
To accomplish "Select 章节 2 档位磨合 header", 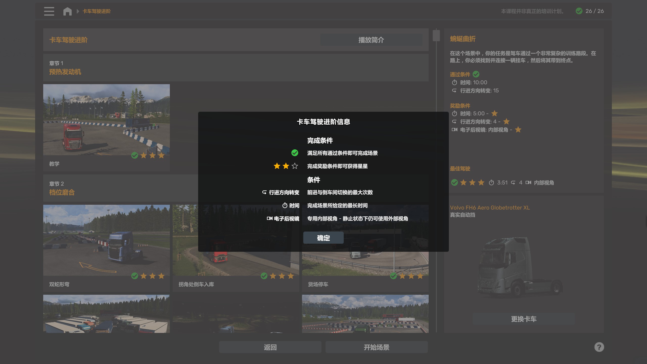I will (120, 188).
